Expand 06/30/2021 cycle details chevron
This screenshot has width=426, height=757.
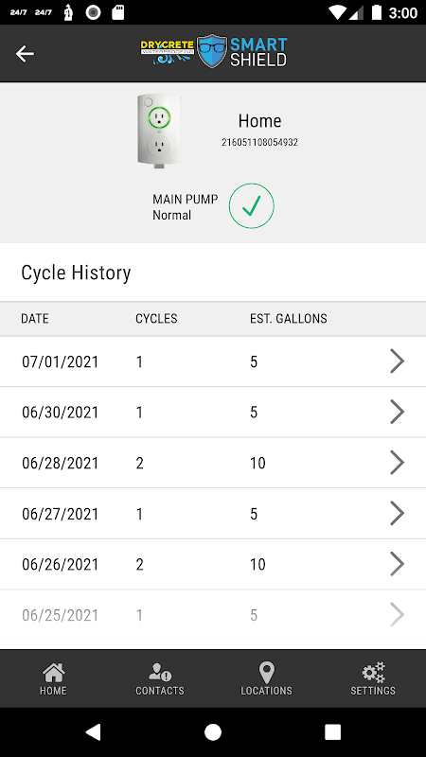click(397, 412)
